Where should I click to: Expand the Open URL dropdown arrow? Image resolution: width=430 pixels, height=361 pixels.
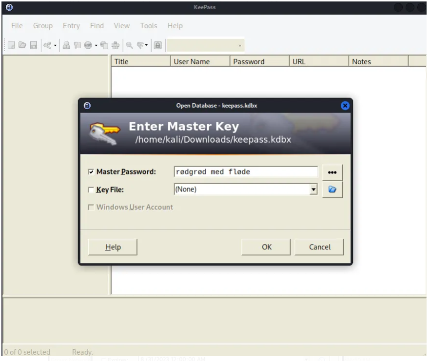96,45
